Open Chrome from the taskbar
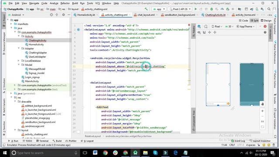This screenshot has height=157, width=279. [105, 153]
